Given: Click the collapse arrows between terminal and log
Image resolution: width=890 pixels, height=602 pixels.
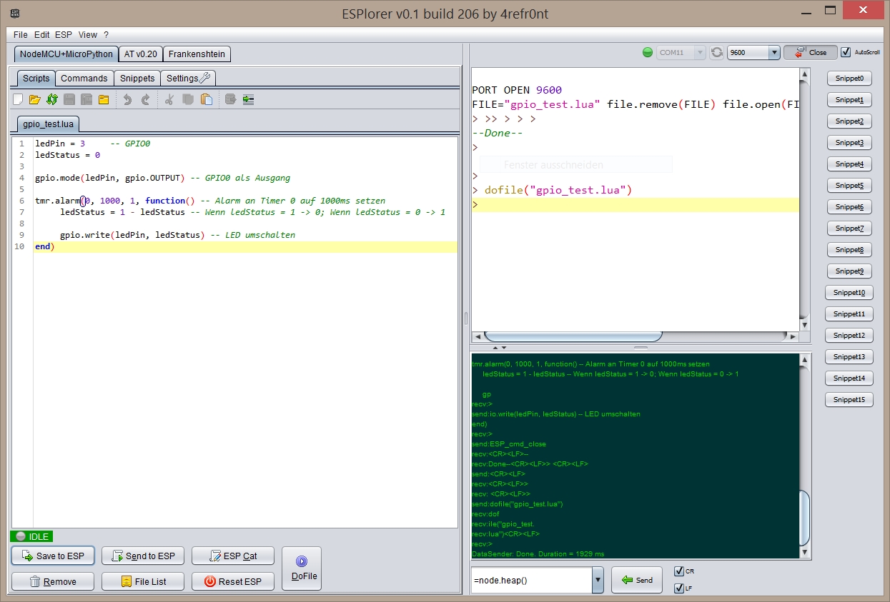Looking at the screenshot, I should tap(498, 348).
